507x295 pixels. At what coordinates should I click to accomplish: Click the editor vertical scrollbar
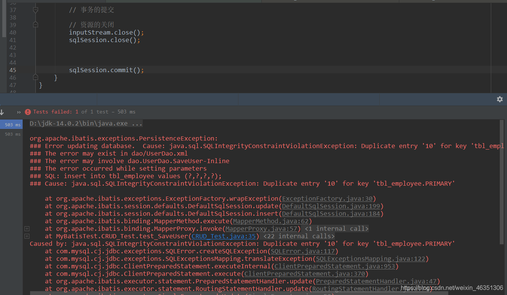(4, 19)
